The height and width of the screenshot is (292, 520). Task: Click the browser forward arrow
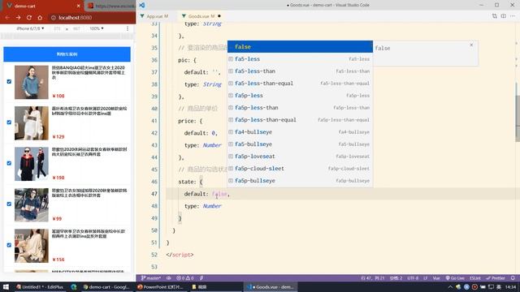[x=18, y=18]
